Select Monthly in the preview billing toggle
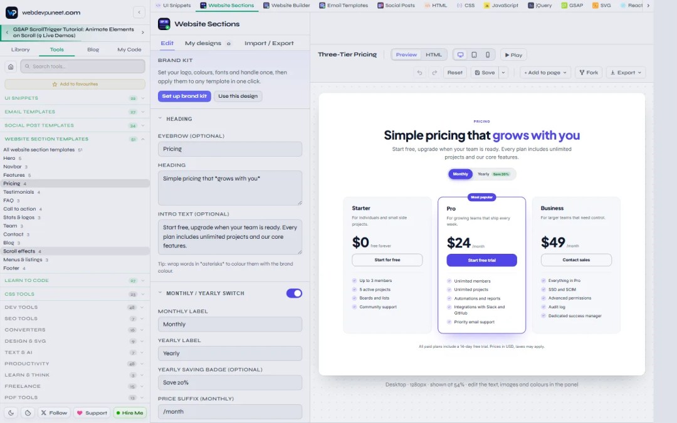The height and width of the screenshot is (423, 677). point(460,174)
